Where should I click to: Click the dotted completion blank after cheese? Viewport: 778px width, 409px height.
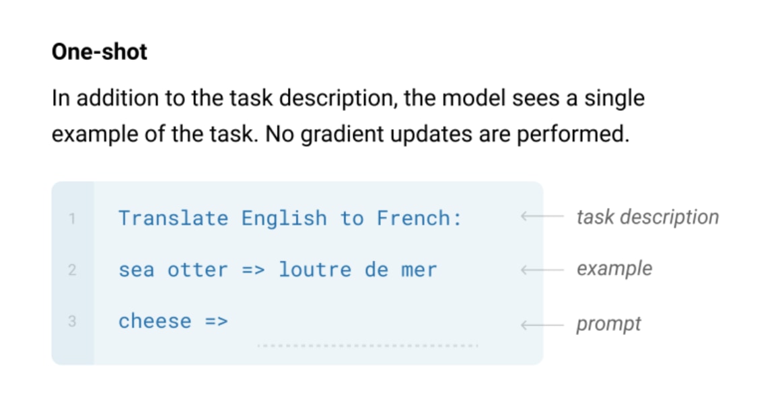367,346
